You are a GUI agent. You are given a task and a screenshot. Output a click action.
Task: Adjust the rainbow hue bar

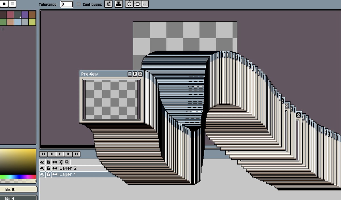(x=18, y=177)
